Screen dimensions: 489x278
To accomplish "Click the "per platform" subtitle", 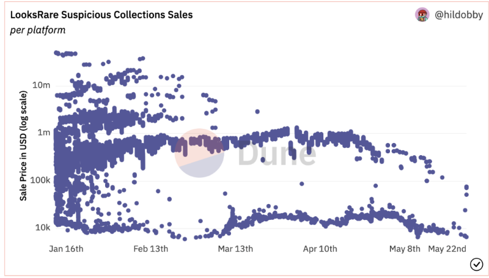I will coord(38,30).
